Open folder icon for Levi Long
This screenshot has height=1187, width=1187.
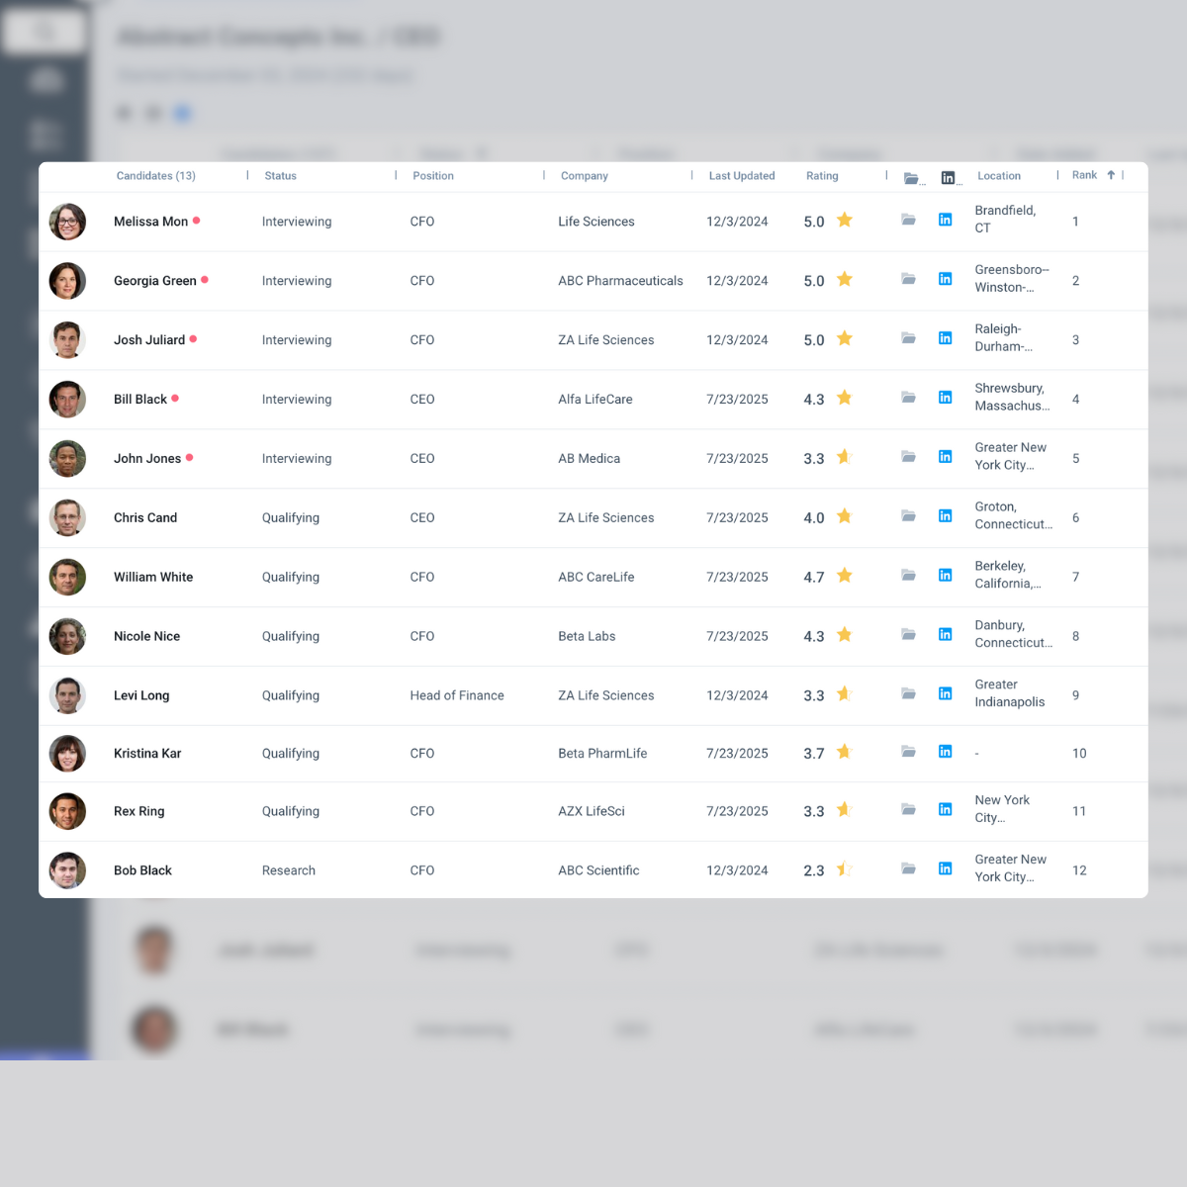[x=908, y=694]
